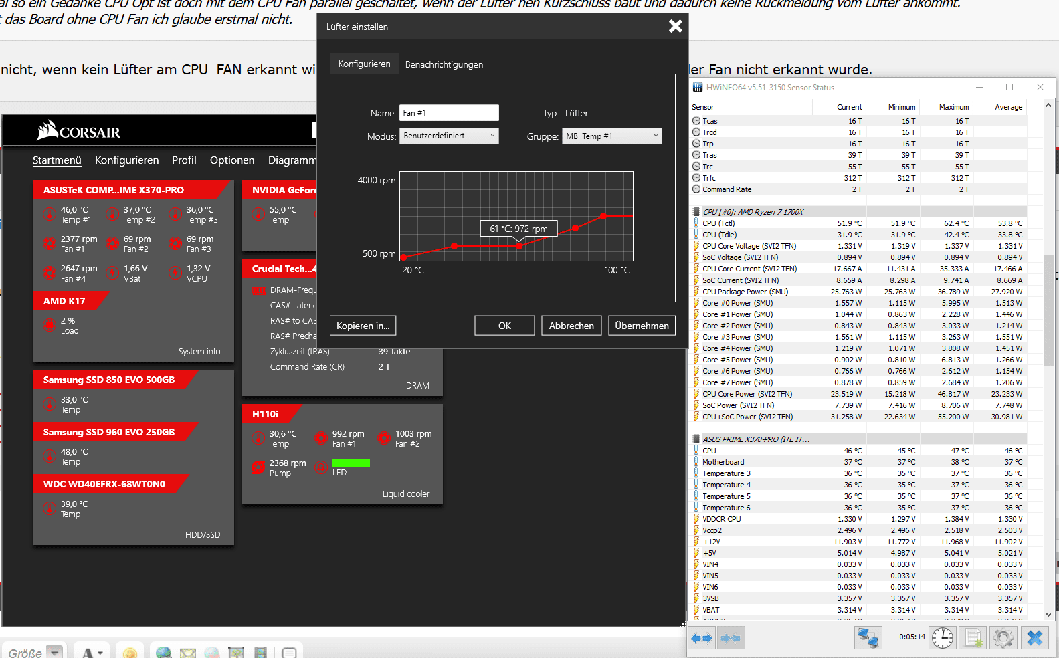This screenshot has height=658, width=1059.
Task: Click the DRAM-Frequency memory icon on the Crucial tile
Action: pos(259,291)
